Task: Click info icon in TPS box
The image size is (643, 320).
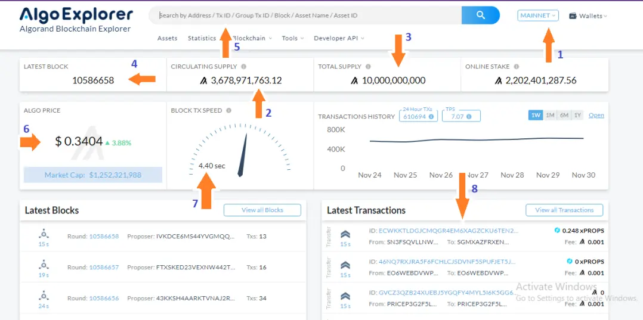Action: point(469,117)
